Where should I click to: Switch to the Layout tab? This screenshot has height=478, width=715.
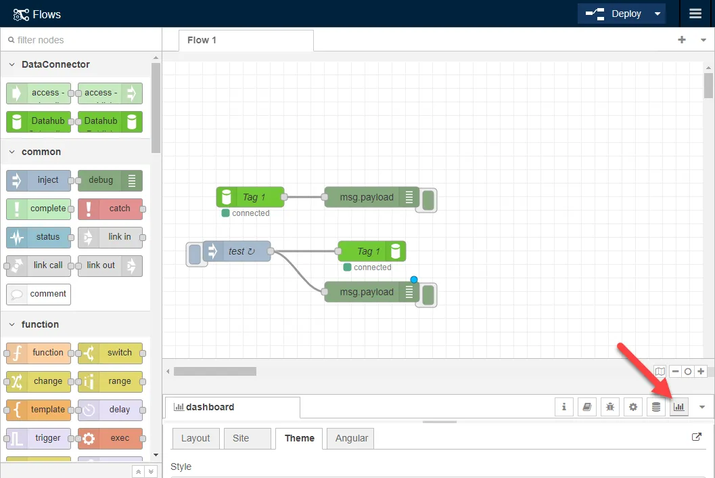(x=195, y=438)
